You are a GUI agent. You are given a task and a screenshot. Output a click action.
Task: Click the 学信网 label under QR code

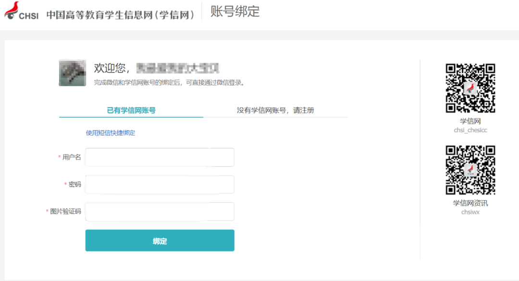point(470,121)
